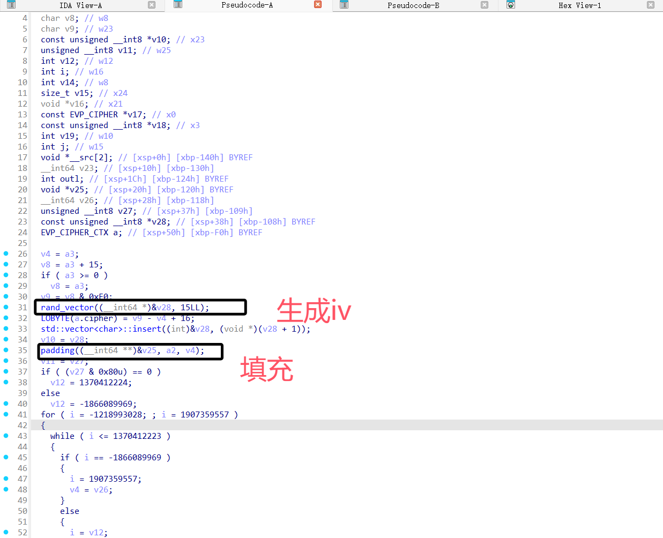Click the '// x23' comment on line 6
Viewport: 663px width, 538px height.
(190, 40)
